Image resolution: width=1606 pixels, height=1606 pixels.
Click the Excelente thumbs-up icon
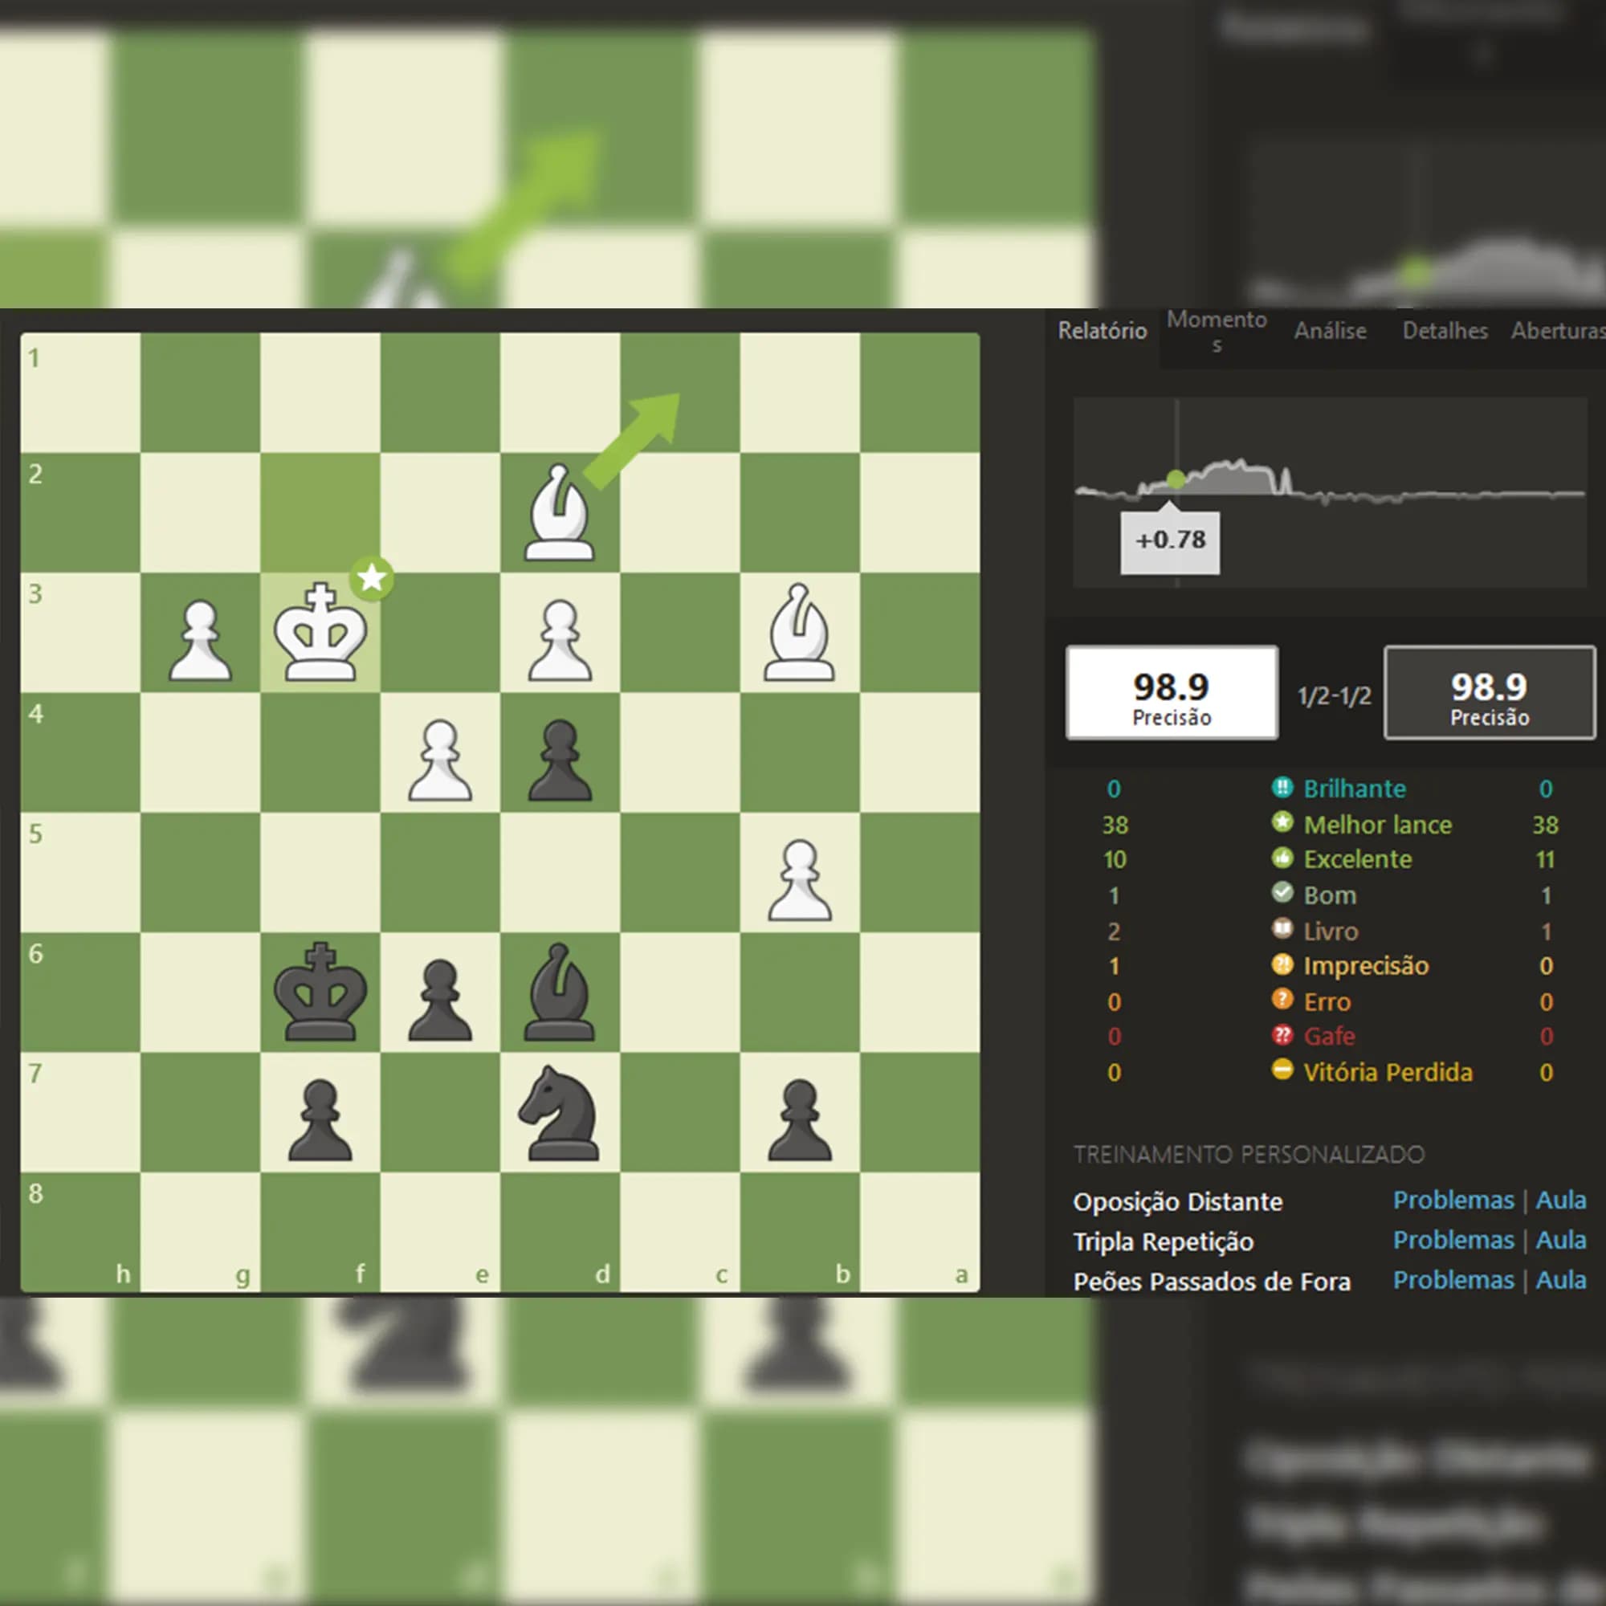pyautogui.click(x=1282, y=858)
